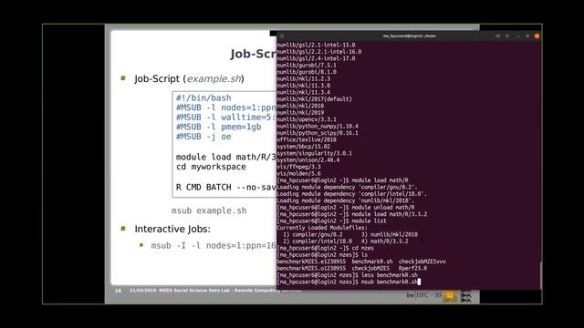This screenshot has height=328, width=584.
Task: Click '#!/bin/bash' line in slide code
Action: pyautogui.click(x=203, y=98)
